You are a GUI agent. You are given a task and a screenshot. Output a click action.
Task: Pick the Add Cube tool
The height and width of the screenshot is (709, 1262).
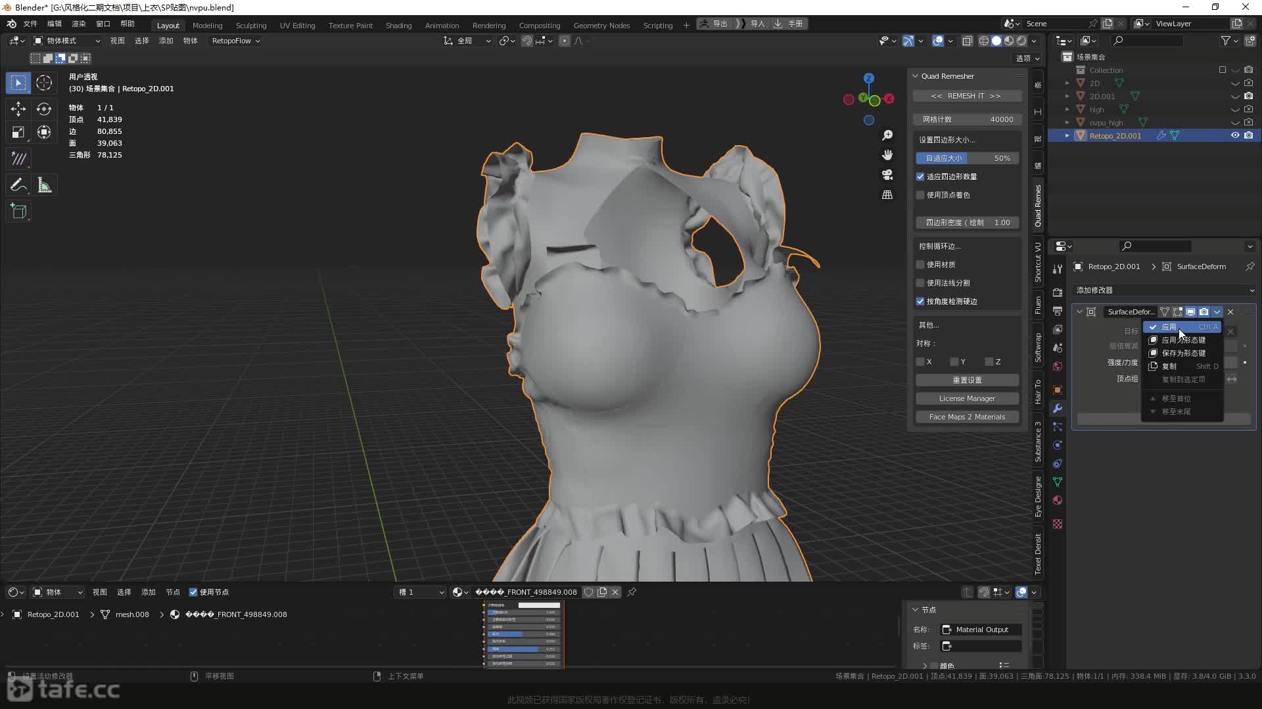click(x=18, y=211)
